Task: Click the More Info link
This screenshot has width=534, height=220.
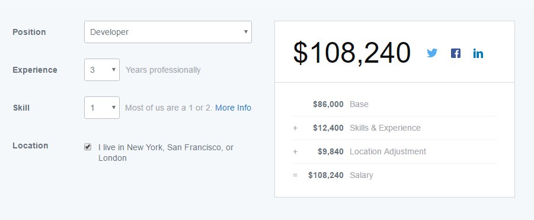Action: click(233, 108)
